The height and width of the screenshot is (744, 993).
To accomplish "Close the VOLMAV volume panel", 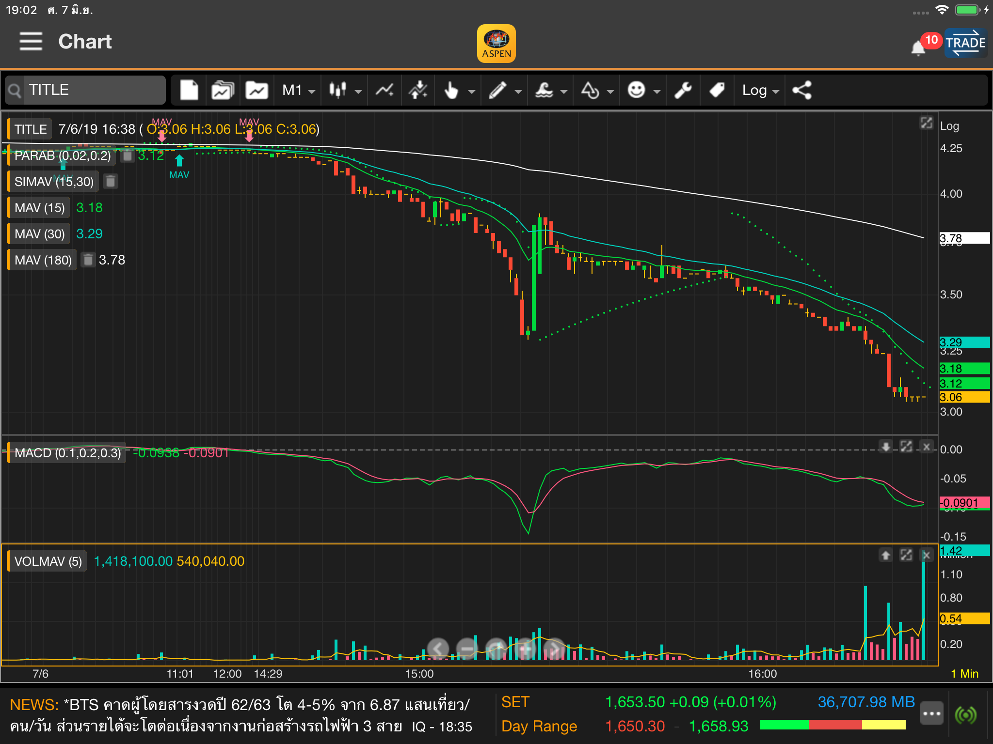I will pos(926,555).
